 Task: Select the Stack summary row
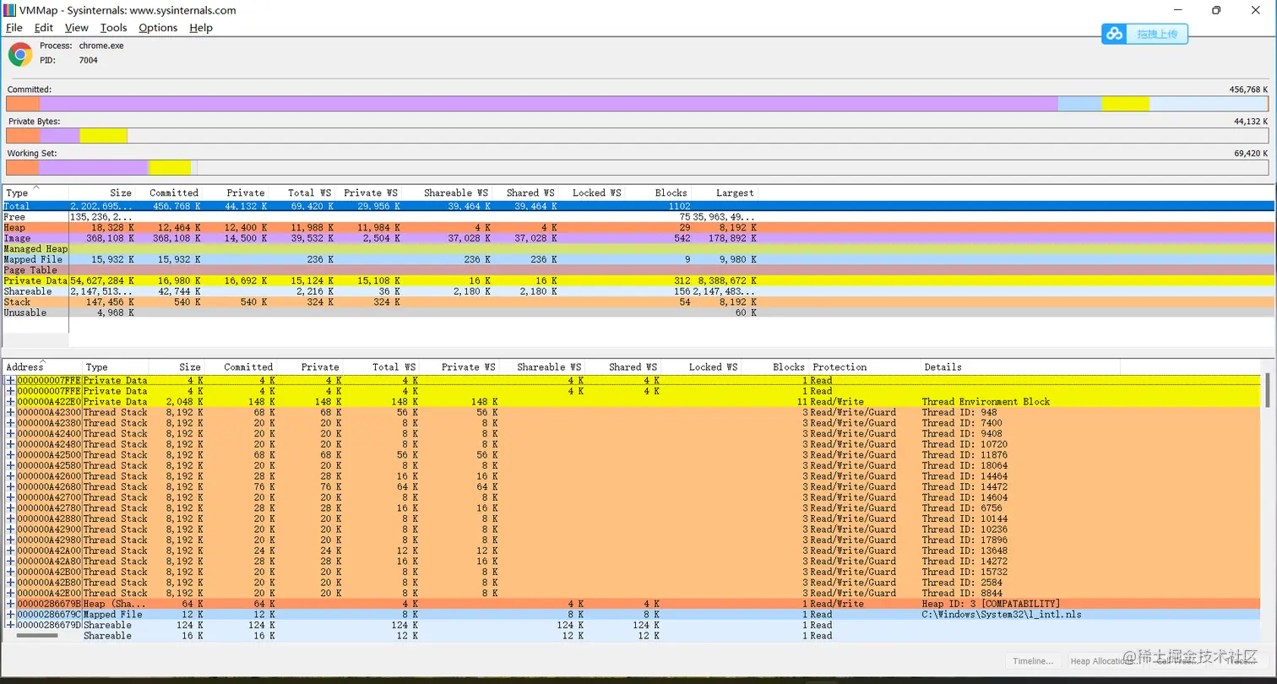click(x=637, y=301)
